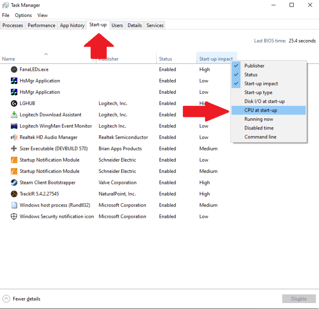This screenshot has height=309, width=319.
Task: Open the Options menu
Action: (x=23, y=15)
